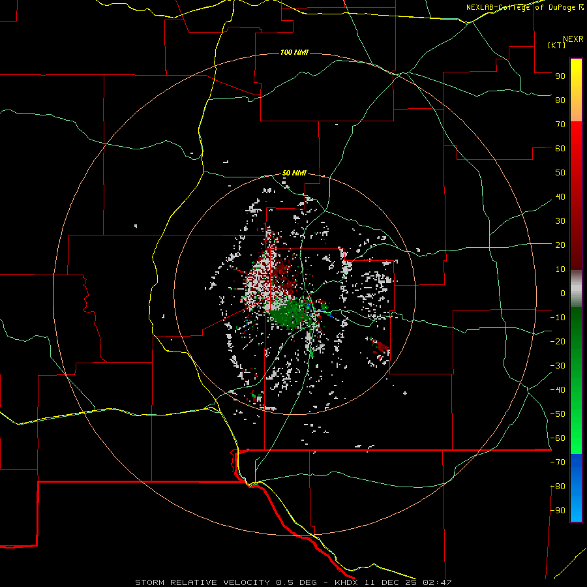Click the positive 20 scale label
The height and width of the screenshot is (587, 587).
[560, 245]
